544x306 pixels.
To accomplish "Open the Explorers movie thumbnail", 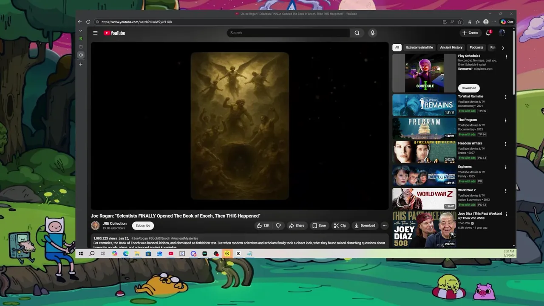I will [x=424, y=175].
